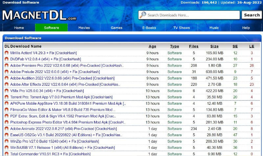Click magnet icon for PDF Extra row
Screen dimensions: 263x156
(x=7, y=116)
